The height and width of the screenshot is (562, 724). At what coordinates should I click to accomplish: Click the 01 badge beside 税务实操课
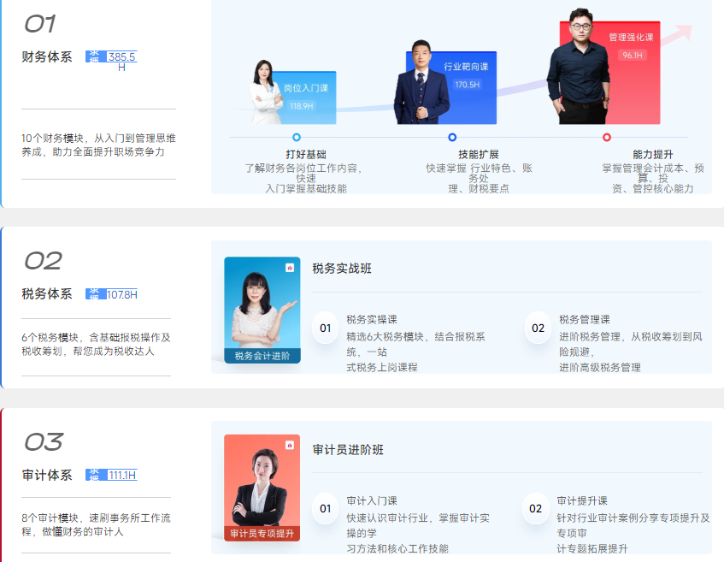pos(326,328)
